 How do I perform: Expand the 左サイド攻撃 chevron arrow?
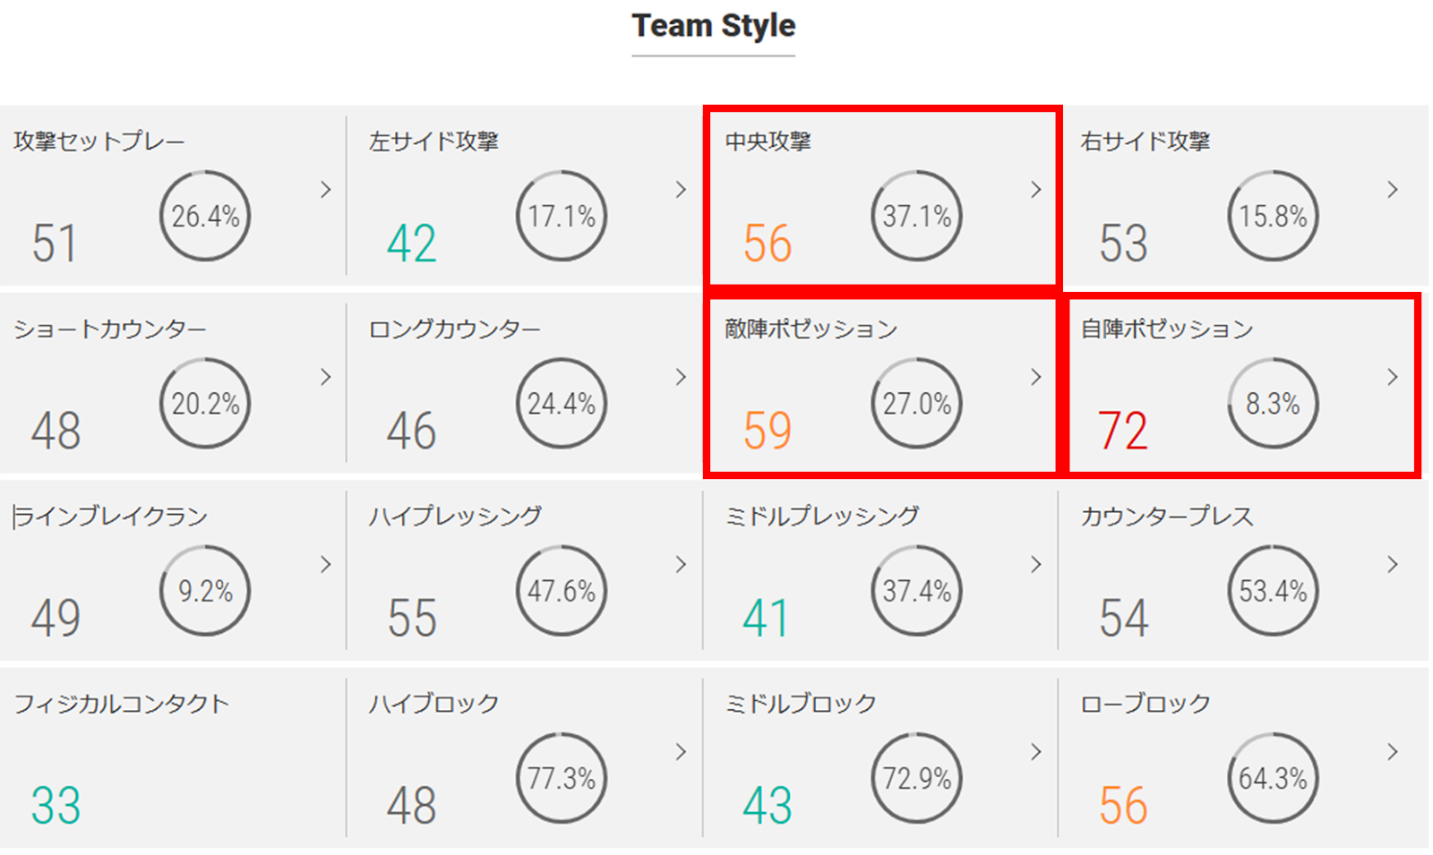681,190
